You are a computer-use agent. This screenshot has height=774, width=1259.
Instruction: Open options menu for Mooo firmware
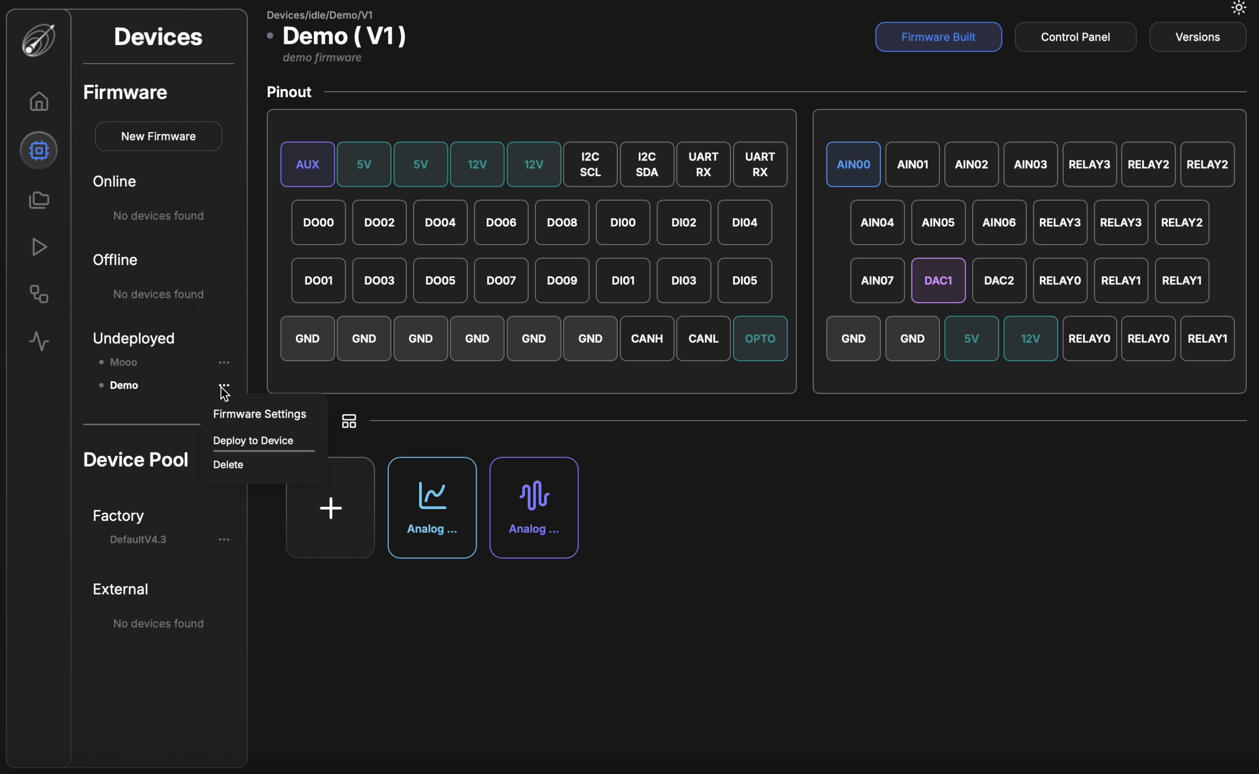tap(224, 363)
